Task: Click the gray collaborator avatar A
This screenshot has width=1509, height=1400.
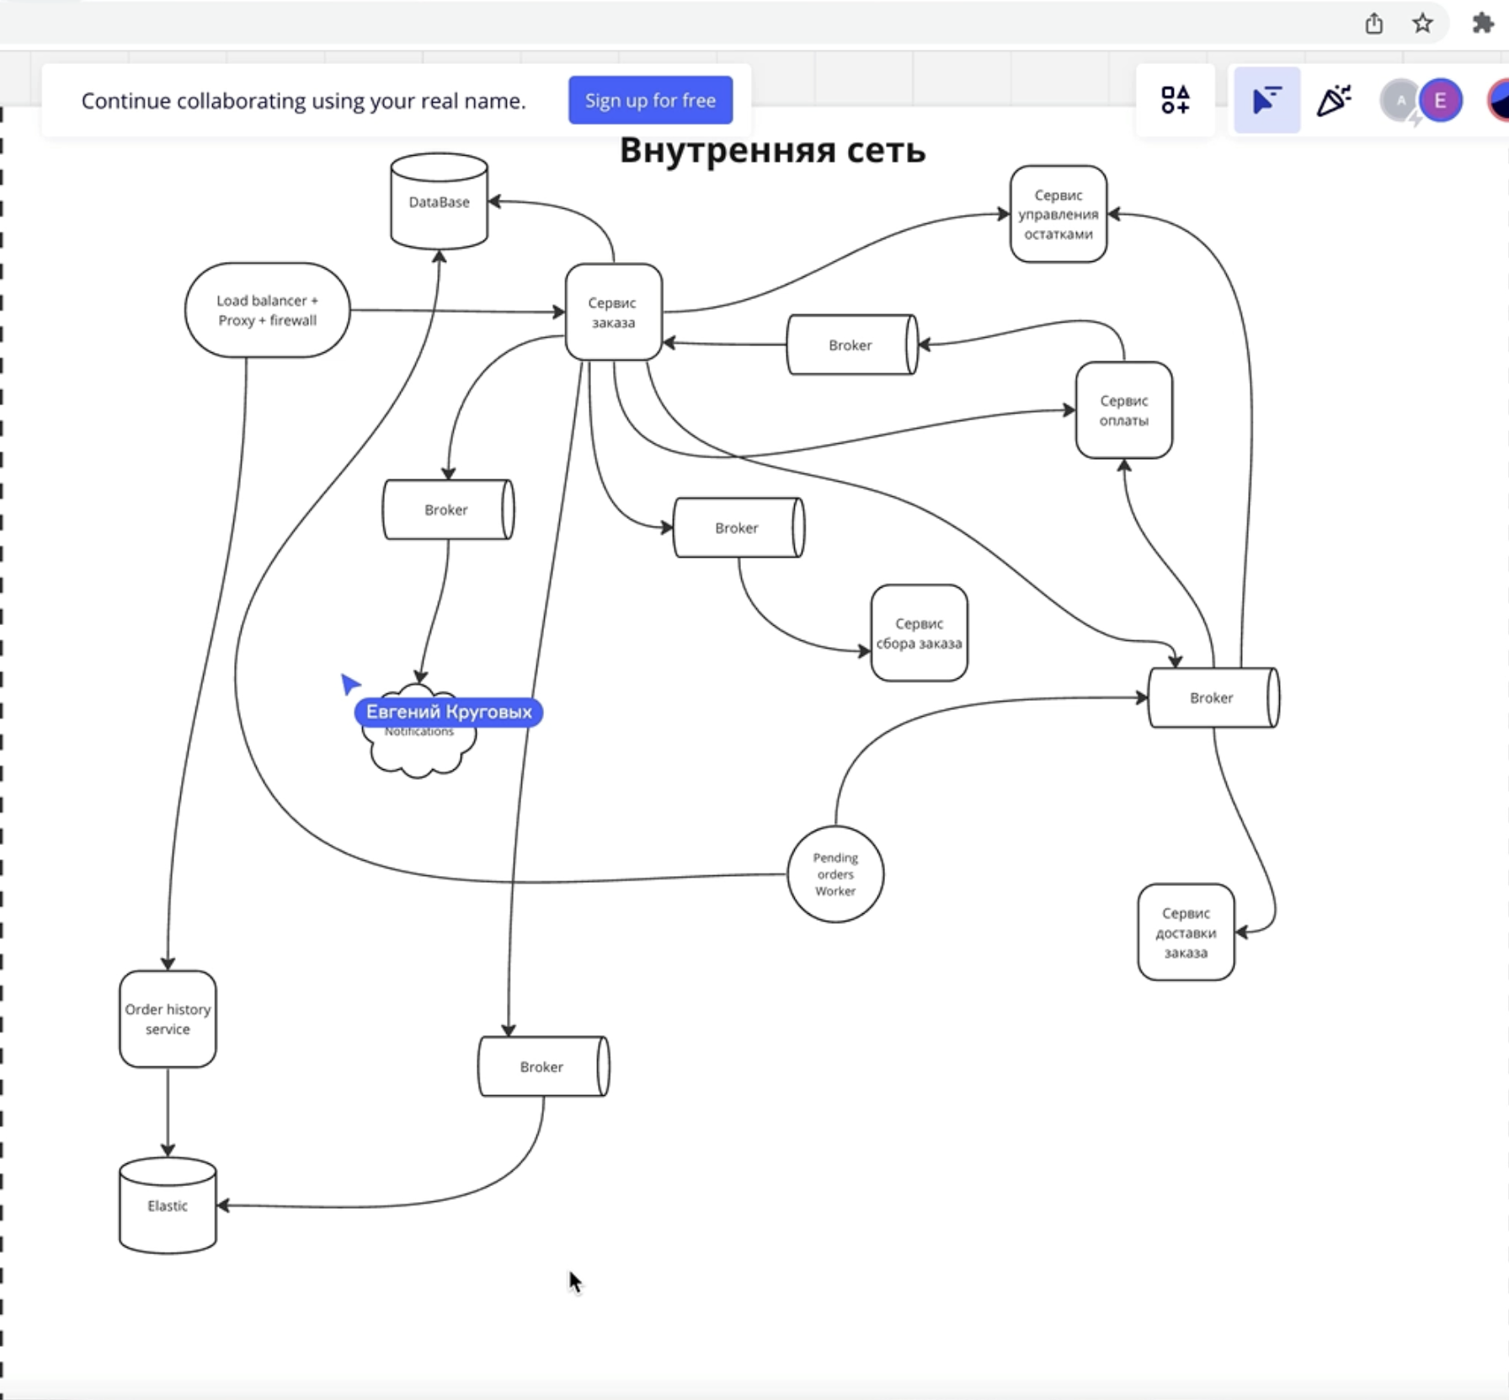Action: click(x=1398, y=100)
